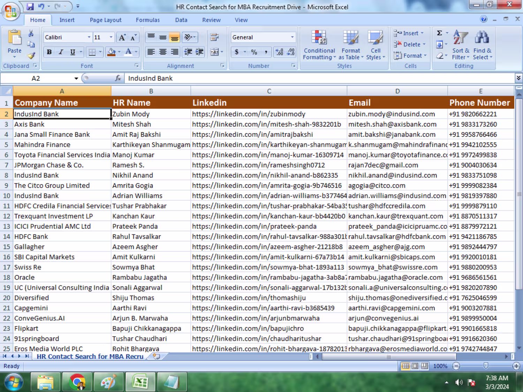Toggle bold formatting
This screenshot has width=523, height=392.
click(x=49, y=52)
